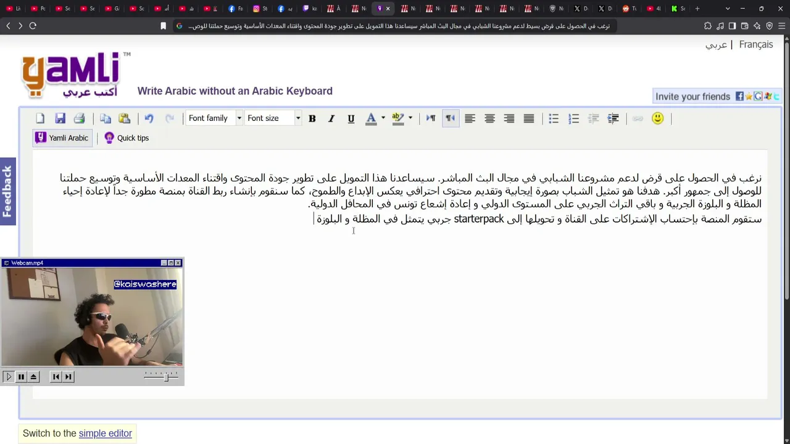Open the Font size dropdown
The width and height of the screenshot is (790, 444).
272,118
